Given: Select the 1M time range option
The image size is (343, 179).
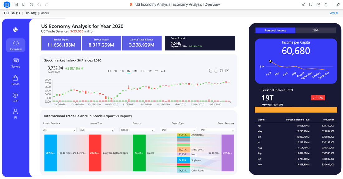Looking at the screenshot, I should point(122,71).
